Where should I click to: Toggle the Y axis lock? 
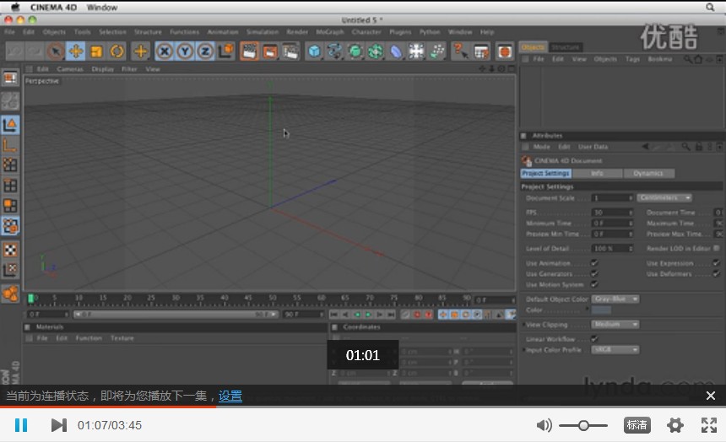click(185, 51)
